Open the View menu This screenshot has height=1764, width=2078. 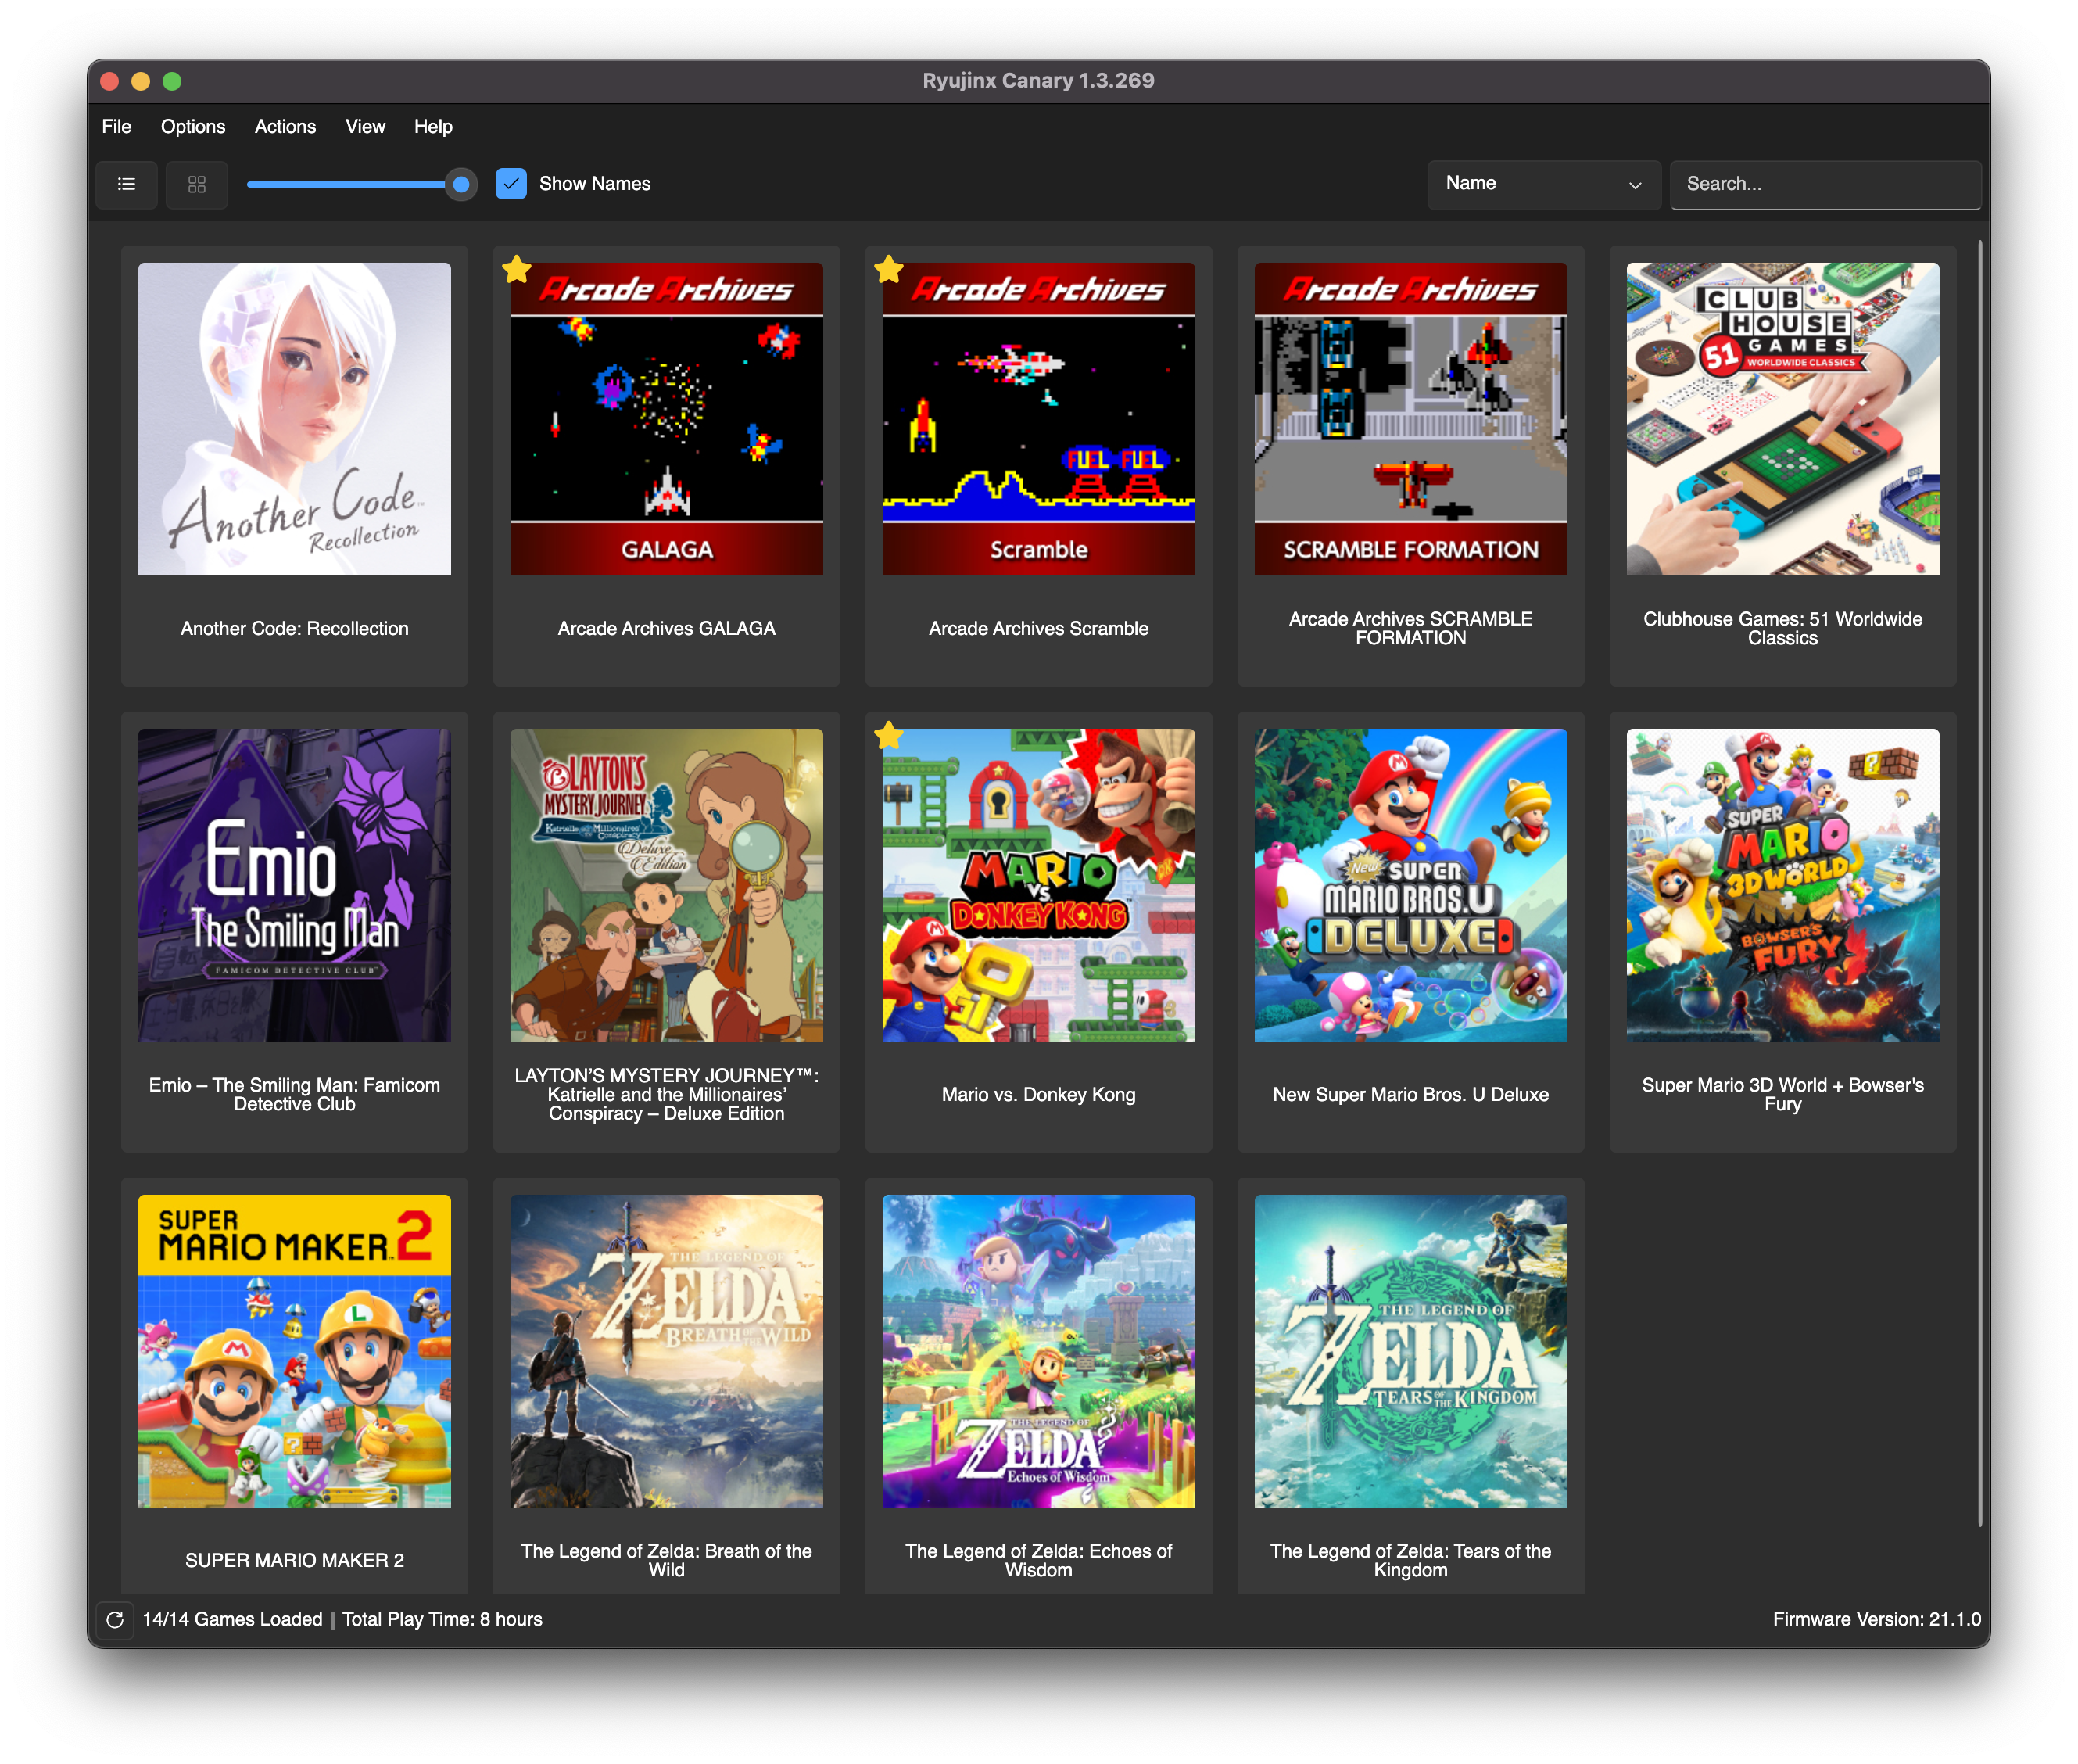click(365, 127)
